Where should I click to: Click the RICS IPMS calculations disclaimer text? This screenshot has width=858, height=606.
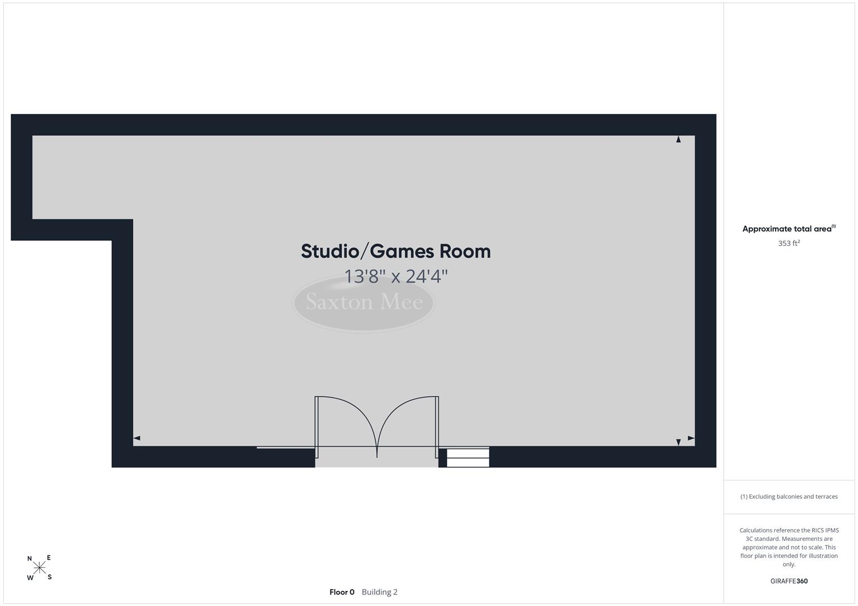click(789, 547)
